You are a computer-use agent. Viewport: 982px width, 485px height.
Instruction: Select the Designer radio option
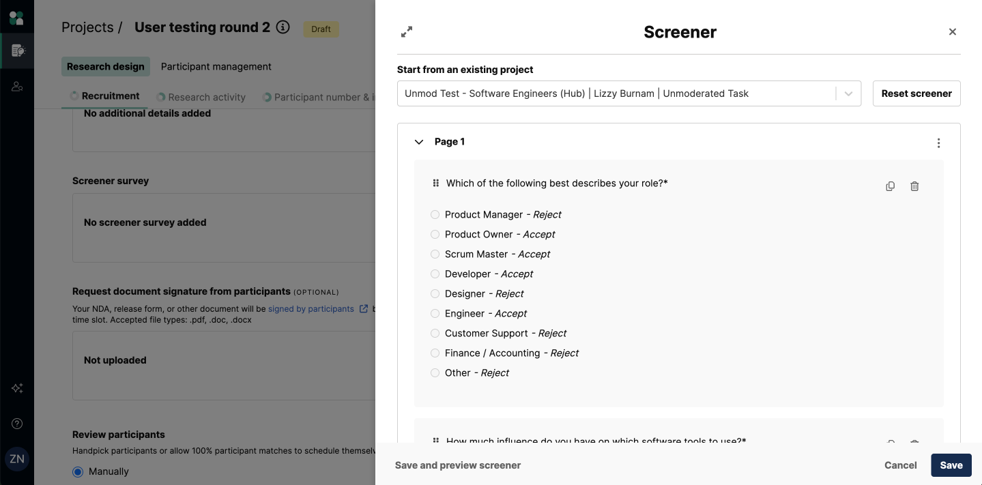[x=435, y=294]
